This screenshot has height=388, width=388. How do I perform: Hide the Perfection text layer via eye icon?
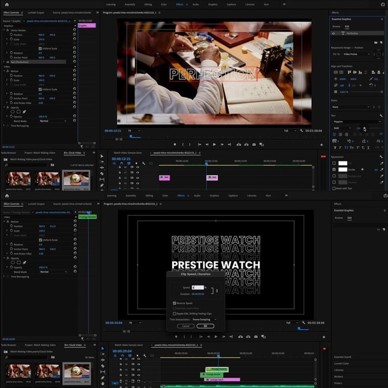(333, 33)
